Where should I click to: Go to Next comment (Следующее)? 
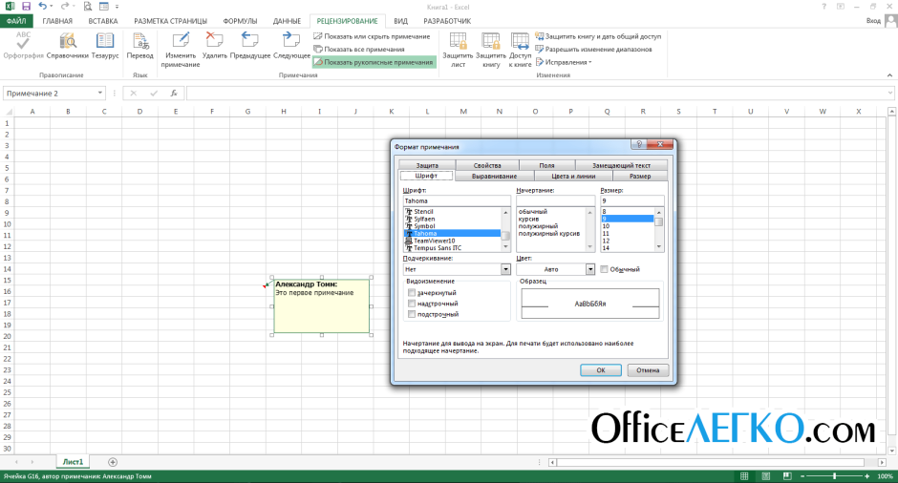click(291, 45)
